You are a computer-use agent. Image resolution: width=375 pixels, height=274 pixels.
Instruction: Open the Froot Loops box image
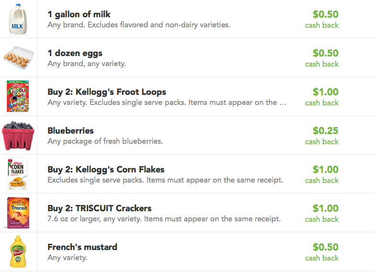pos(18,96)
